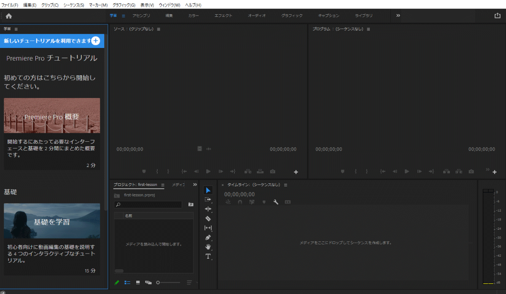The image size is (506, 294).
Task: Toggle insert sequences as nests
Action: (228, 202)
